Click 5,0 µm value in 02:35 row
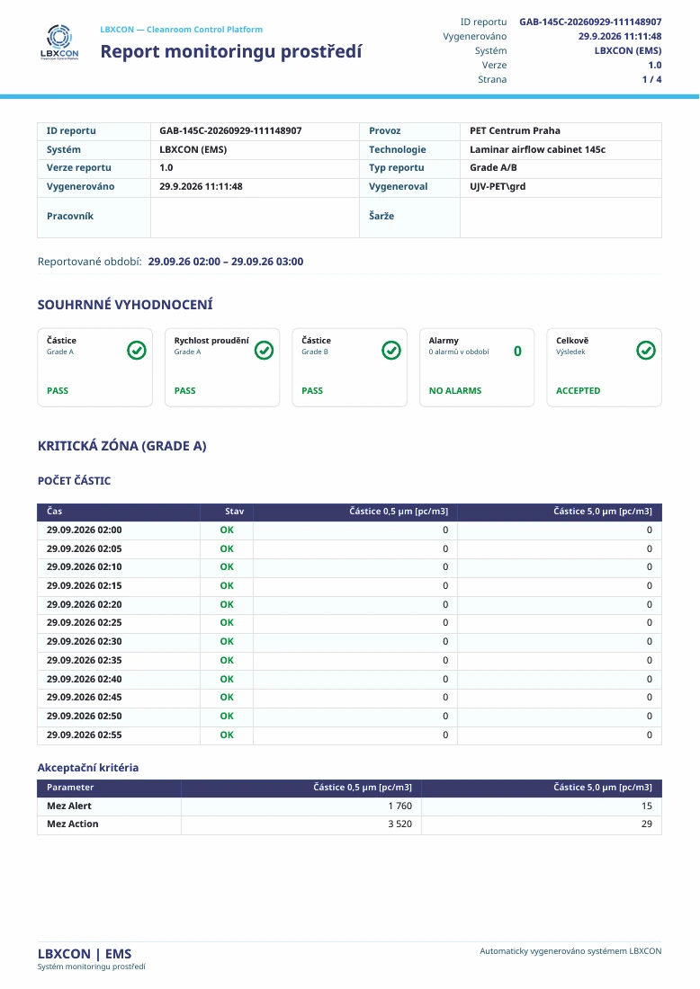This screenshot has width=700, height=989. [649, 660]
